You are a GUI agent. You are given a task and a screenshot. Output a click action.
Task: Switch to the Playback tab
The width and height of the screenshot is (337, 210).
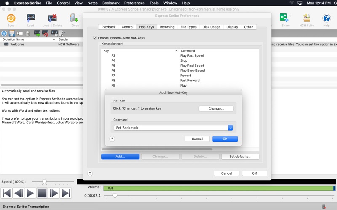[x=108, y=27]
